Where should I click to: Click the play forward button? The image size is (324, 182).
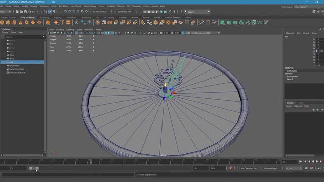[317, 161]
